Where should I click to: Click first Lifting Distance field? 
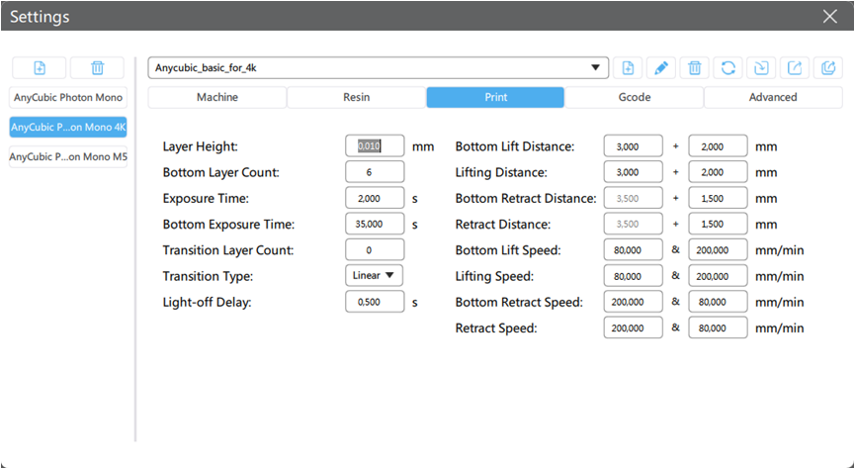coord(633,172)
